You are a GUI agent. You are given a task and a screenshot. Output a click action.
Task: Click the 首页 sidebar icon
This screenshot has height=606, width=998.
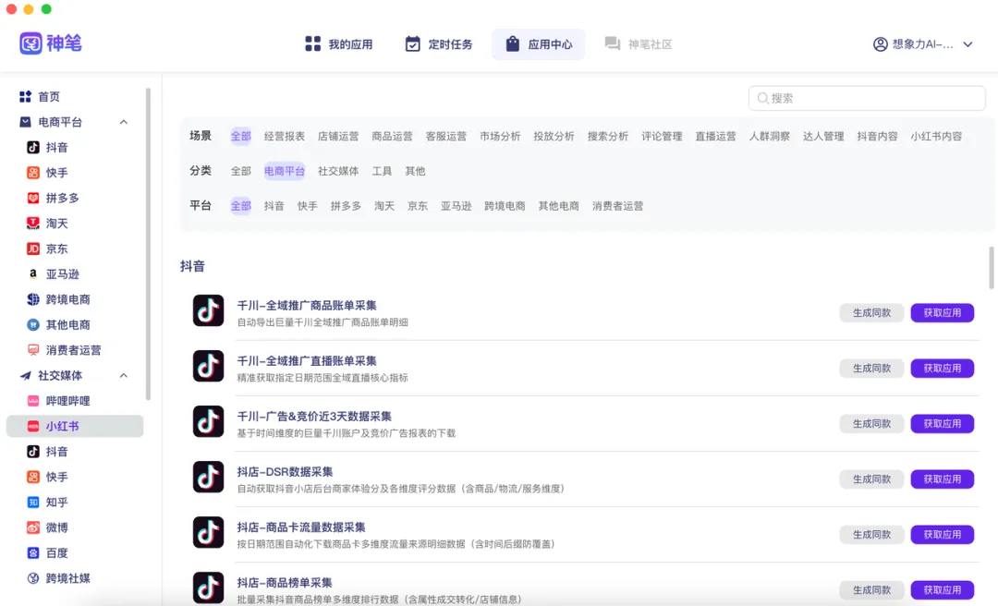(26, 97)
